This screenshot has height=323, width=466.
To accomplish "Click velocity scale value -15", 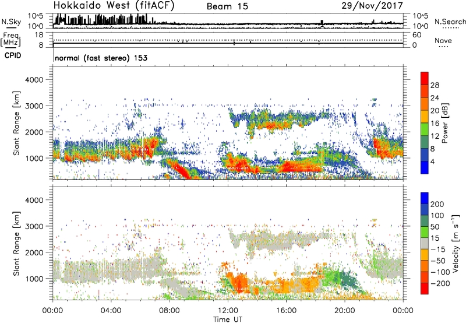I will click(438, 250).
